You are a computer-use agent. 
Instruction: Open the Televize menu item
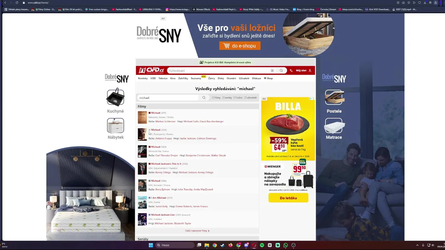click(x=163, y=78)
